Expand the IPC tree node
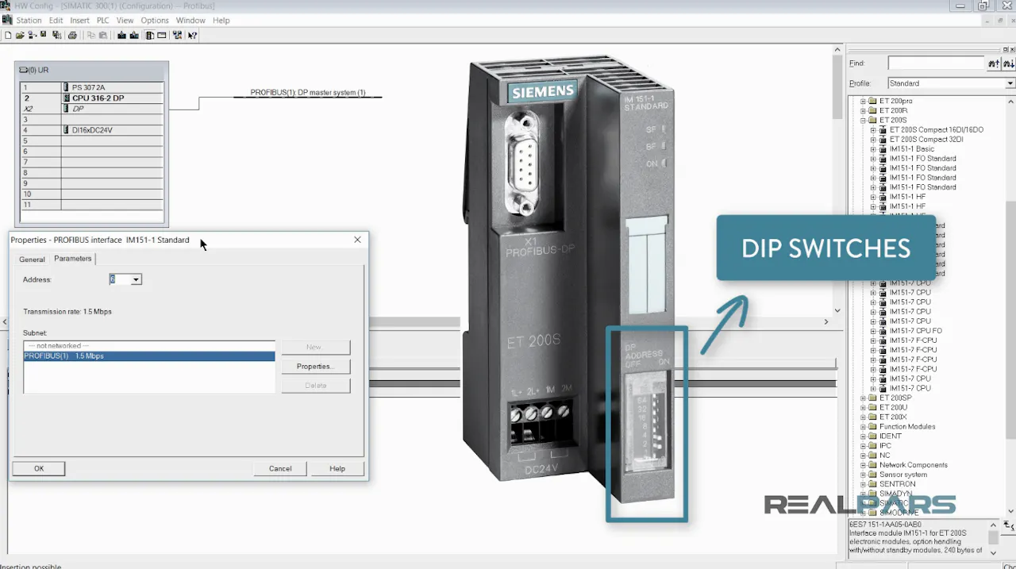Screen dimensions: 1016x569 [863, 446]
